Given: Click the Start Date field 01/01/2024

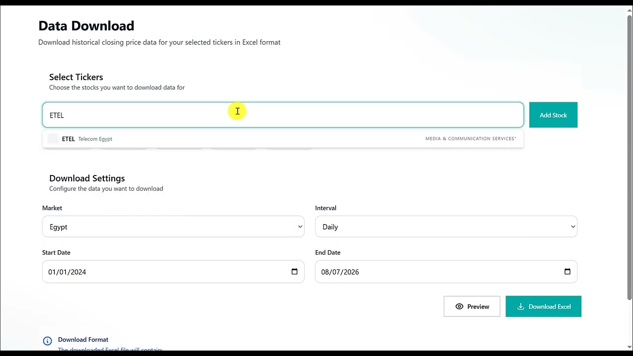Looking at the screenshot, I should [173, 271].
